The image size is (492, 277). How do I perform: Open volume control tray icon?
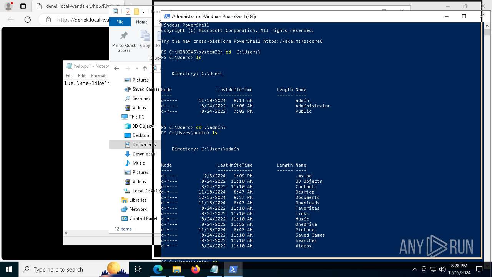tap(442, 269)
